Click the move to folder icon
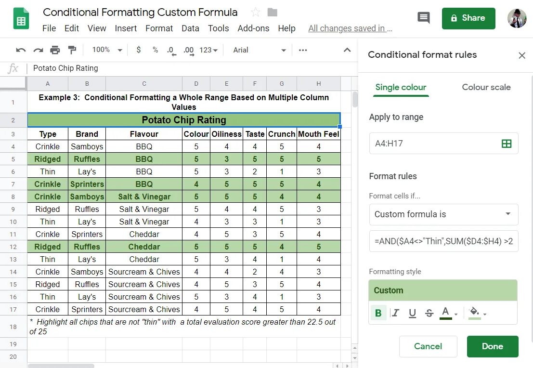This screenshot has width=533, height=368. [x=273, y=13]
